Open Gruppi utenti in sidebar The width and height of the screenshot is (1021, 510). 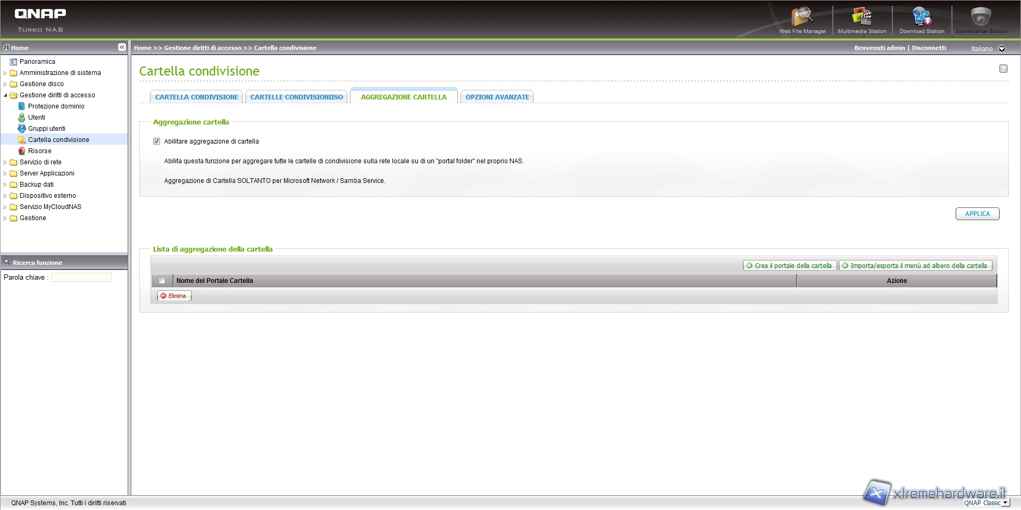pos(47,129)
